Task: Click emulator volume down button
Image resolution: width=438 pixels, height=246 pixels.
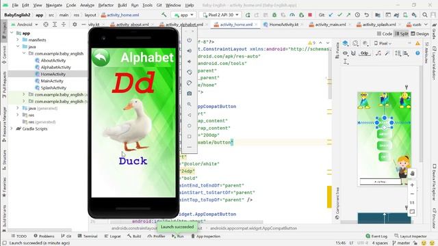Action: click(x=190, y=61)
